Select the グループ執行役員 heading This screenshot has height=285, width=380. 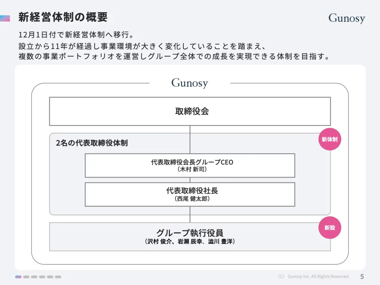tap(190, 233)
